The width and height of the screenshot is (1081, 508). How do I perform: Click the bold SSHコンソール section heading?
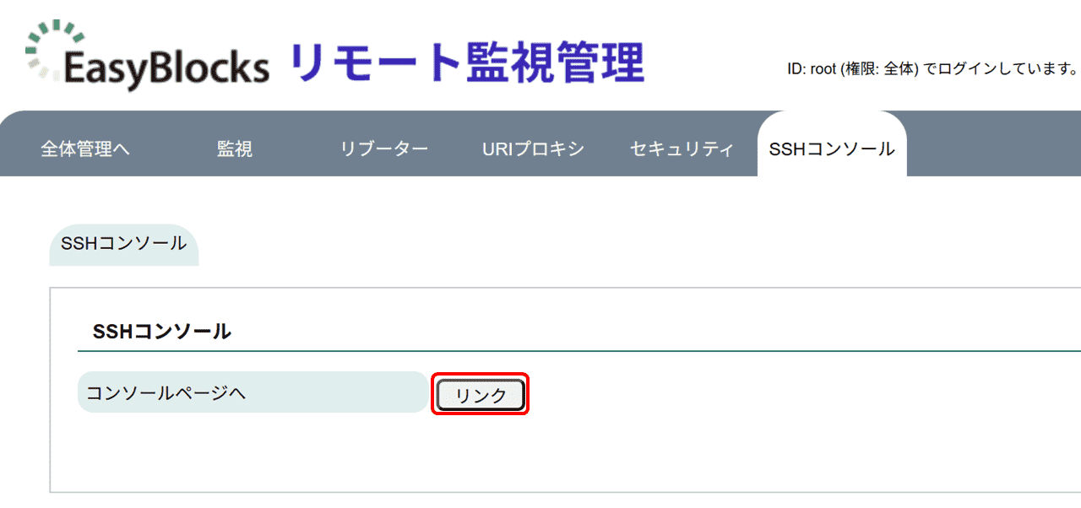click(x=162, y=332)
